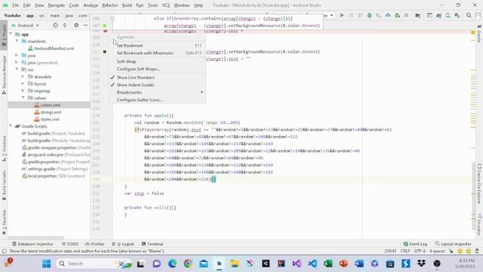This screenshot has width=483, height=272.
Task: Click Sync Project with Gradle elephant icon
Action: [x=438, y=15]
